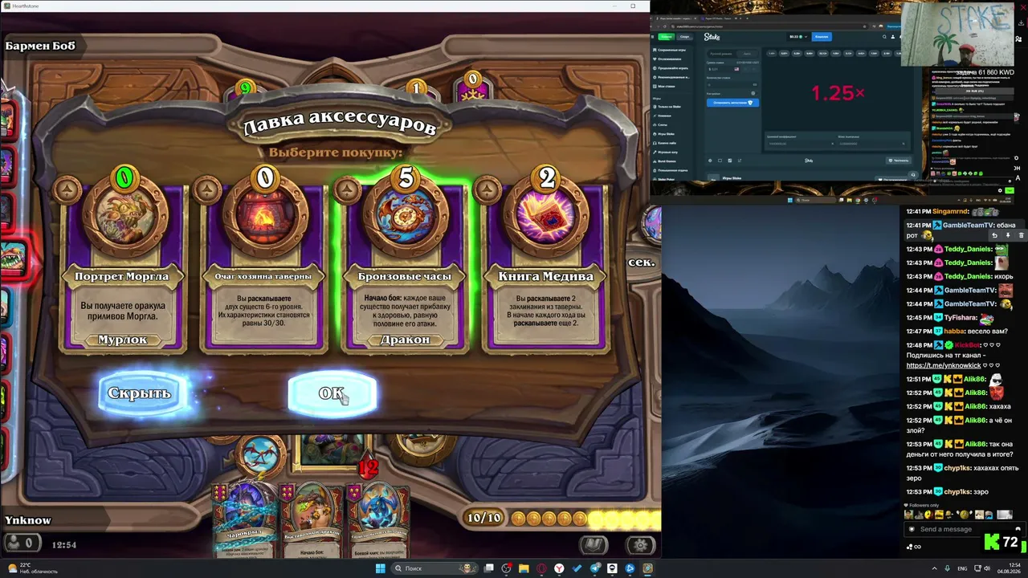1028x578 pixels.
Task: Click the blue stop autobet button on Stake
Action: point(732,103)
